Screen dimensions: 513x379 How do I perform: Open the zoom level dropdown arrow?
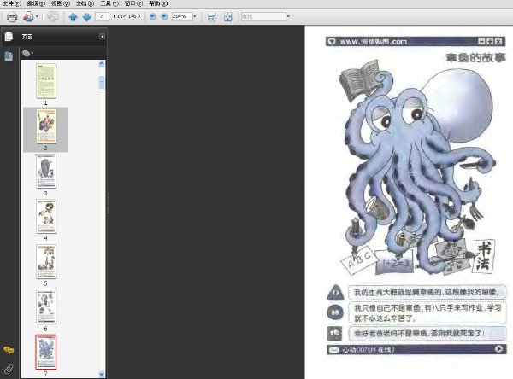click(x=195, y=16)
